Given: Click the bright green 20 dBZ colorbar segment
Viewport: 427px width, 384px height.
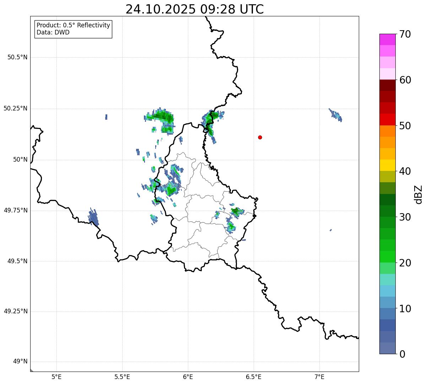Looking at the screenshot, I should pos(387,256).
